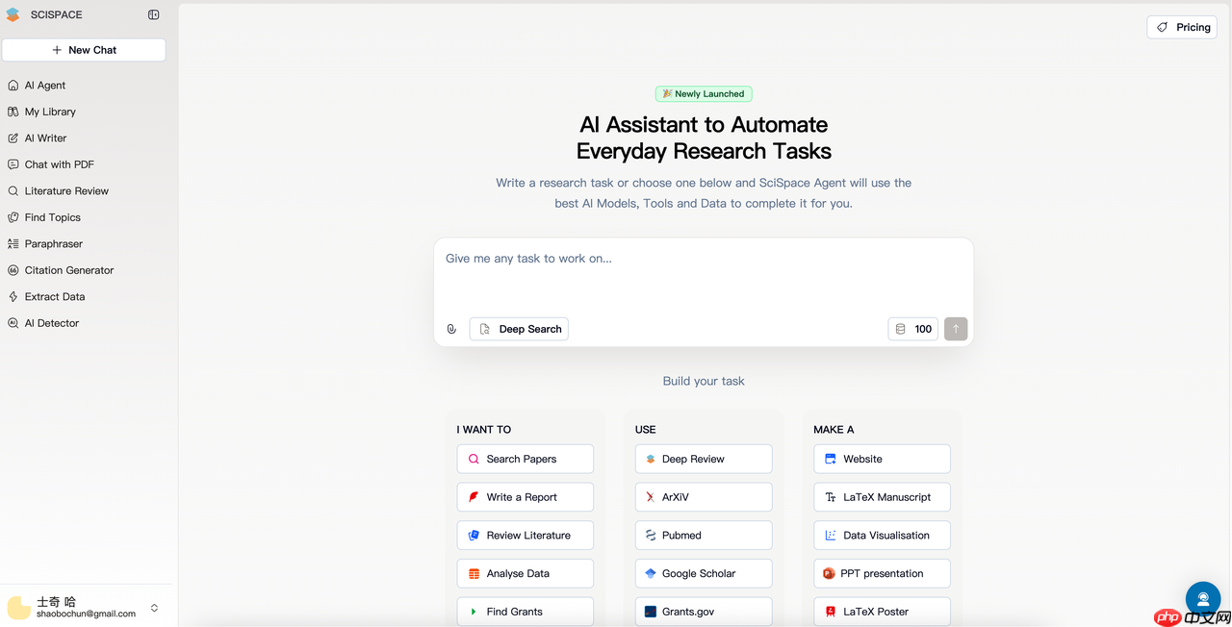This screenshot has width=1232, height=627.
Task: Open the support chat bubble icon
Action: coord(1202,599)
